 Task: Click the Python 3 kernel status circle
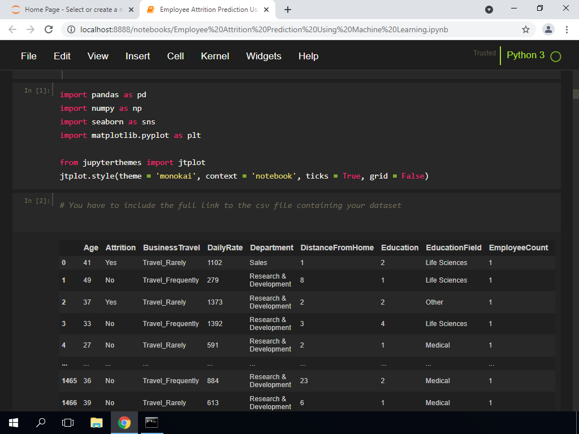pyautogui.click(x=555, y=57)
